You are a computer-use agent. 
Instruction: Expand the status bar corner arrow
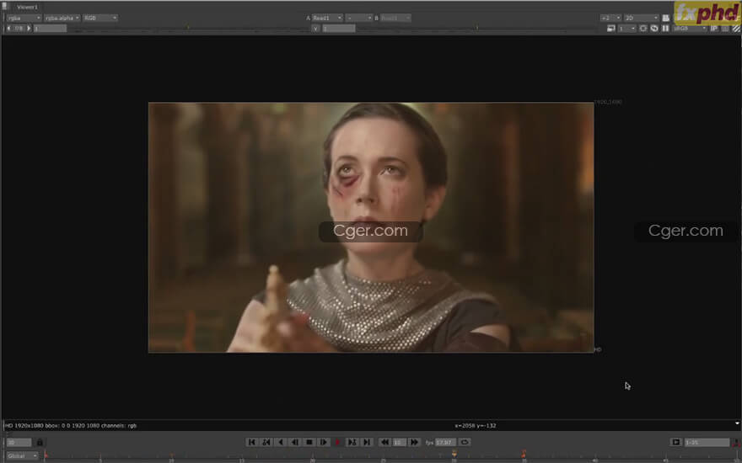point(737,423)
